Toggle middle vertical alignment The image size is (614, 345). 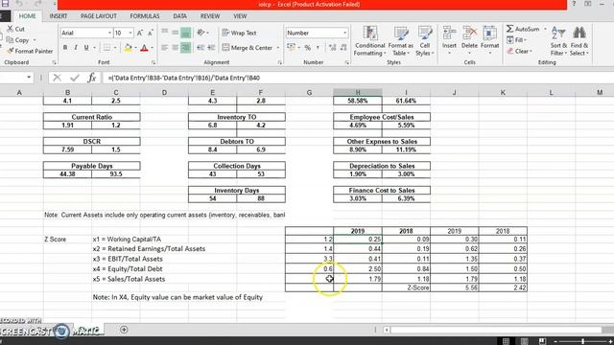(x=175, y=33)
